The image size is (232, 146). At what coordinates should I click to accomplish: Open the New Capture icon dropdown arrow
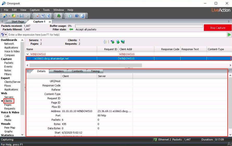coord(9,16)
